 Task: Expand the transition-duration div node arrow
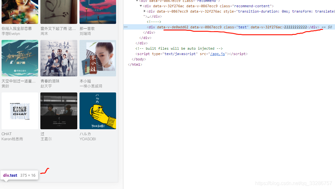(x=145, y=11)
